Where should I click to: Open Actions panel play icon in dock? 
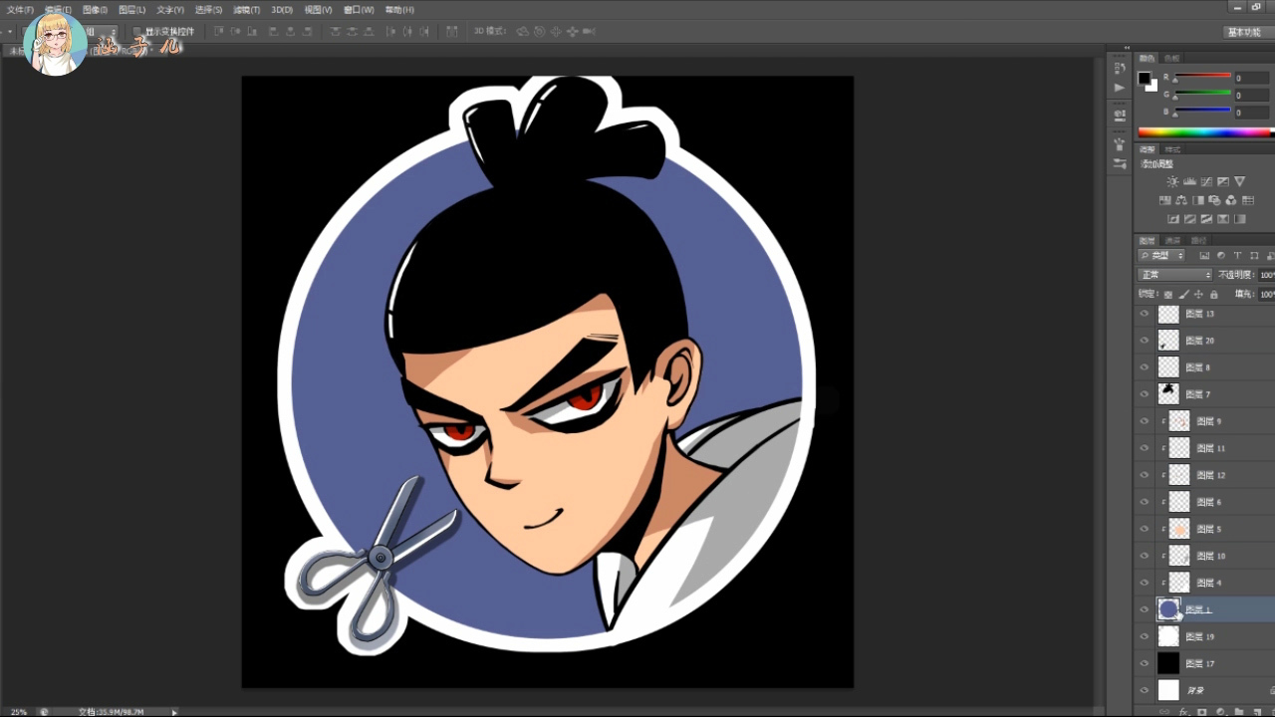coord(1120,88)
